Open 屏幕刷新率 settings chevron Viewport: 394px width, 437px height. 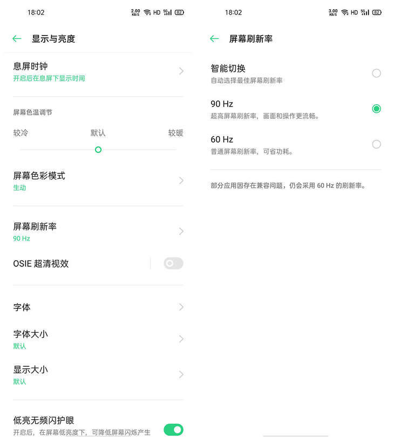(181, 231)
